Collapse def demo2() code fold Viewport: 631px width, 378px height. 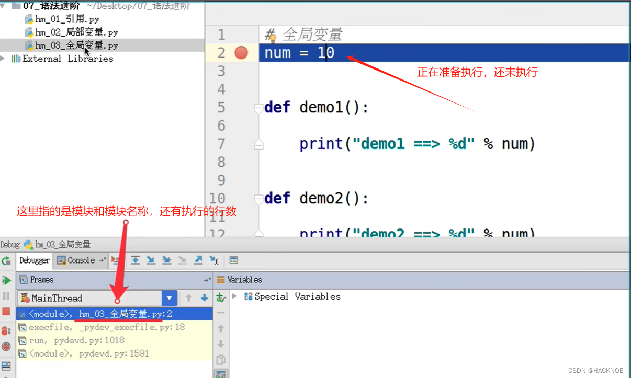point(258,199)
